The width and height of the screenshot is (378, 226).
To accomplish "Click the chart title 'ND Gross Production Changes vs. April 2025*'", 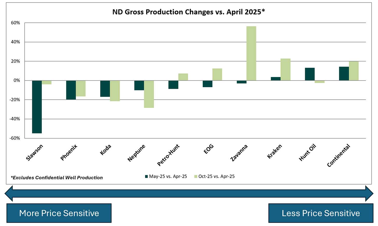I will coord(188,12).
